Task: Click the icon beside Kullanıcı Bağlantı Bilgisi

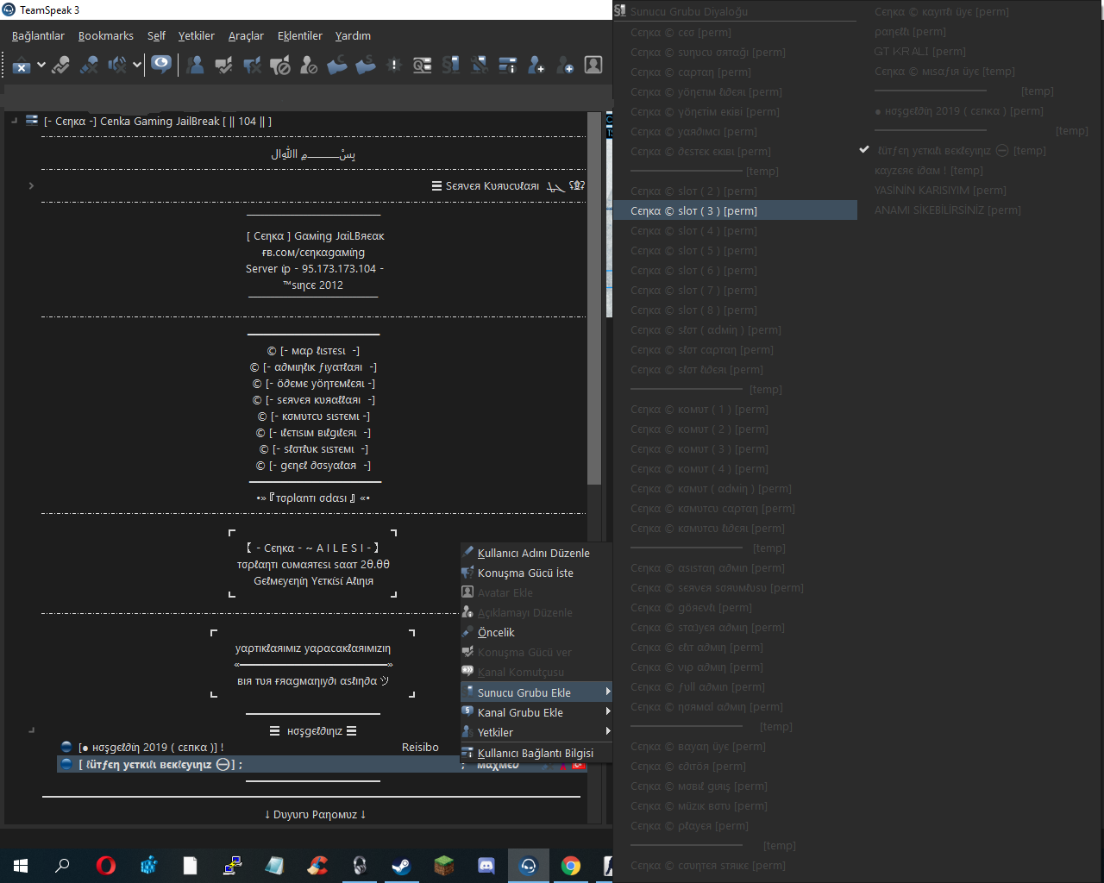Action: coord(467,752)
